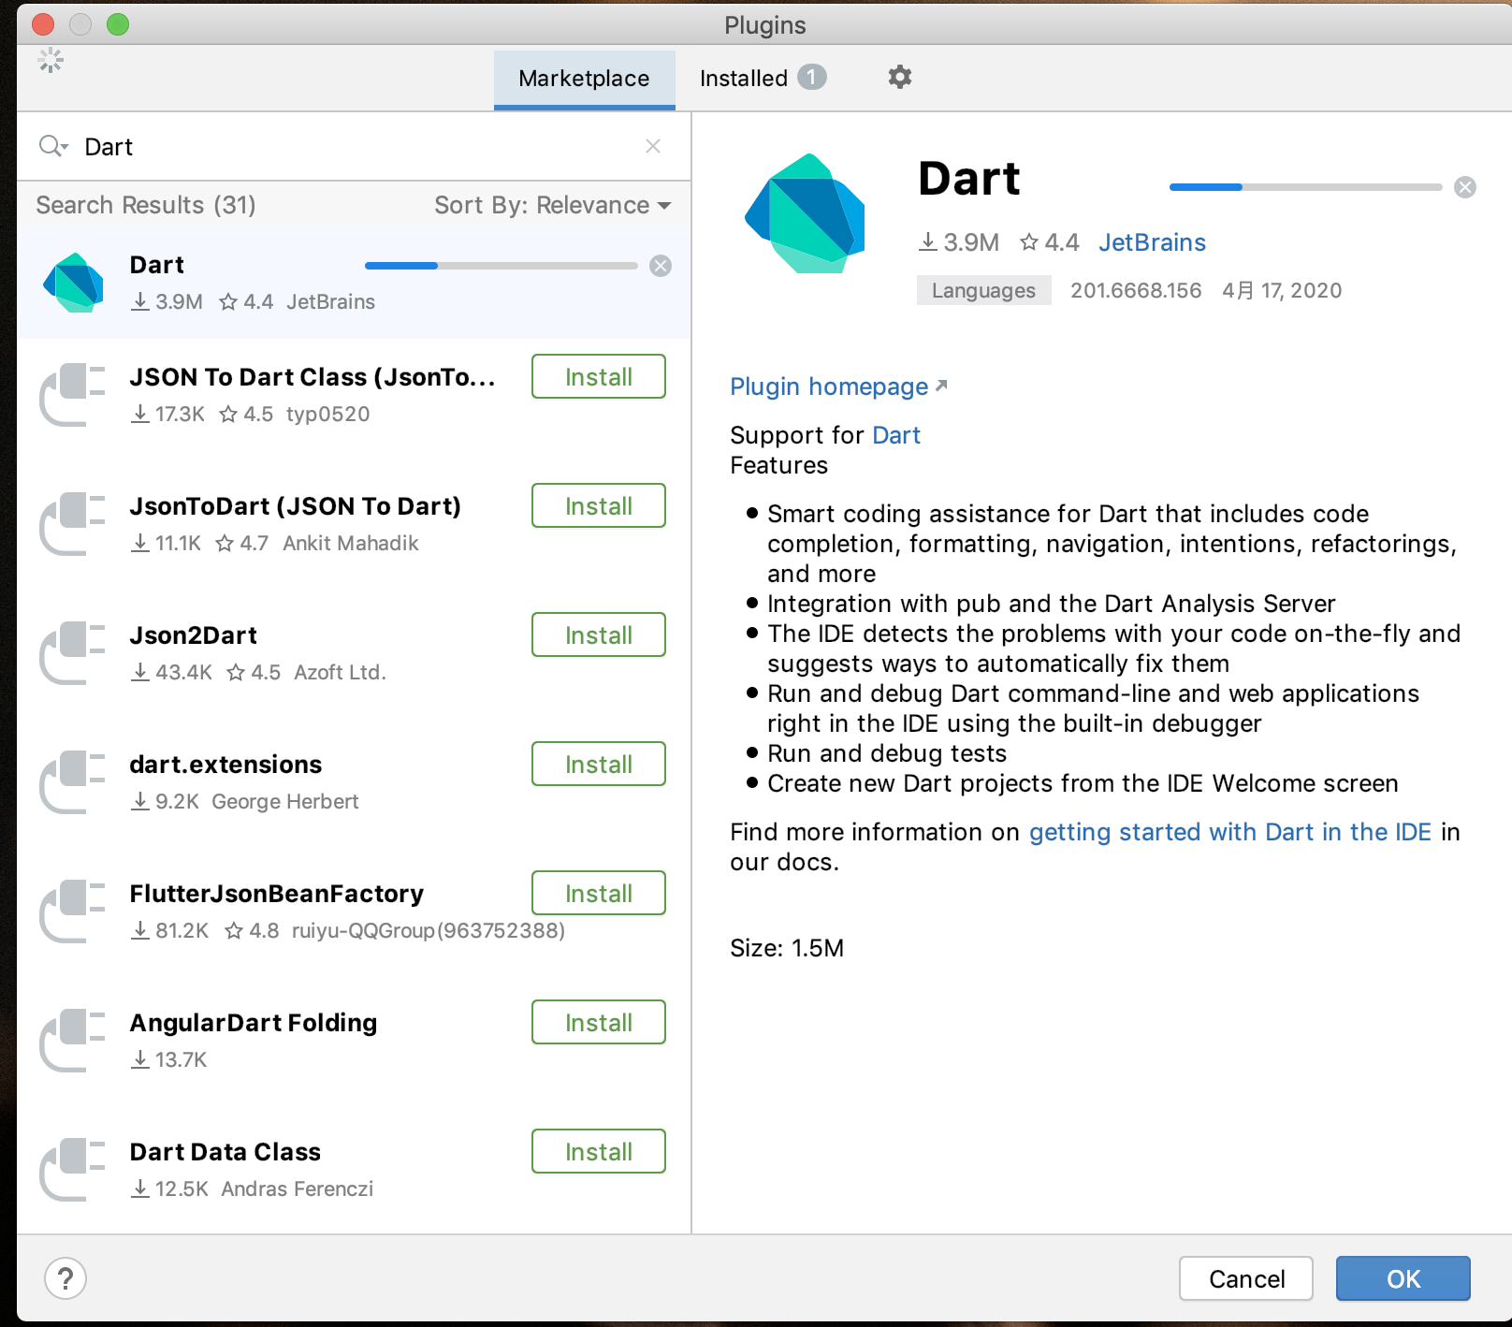Click the Languages tag
This screenshot has width=1512, height=1327.
pos(983,290)
